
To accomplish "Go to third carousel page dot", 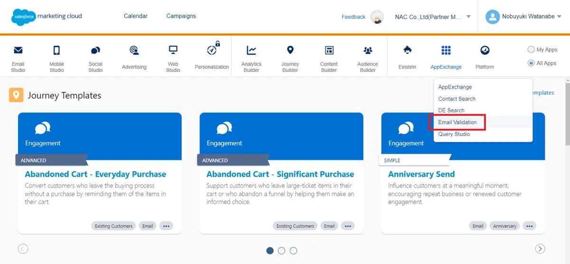I will pos(294,251).
